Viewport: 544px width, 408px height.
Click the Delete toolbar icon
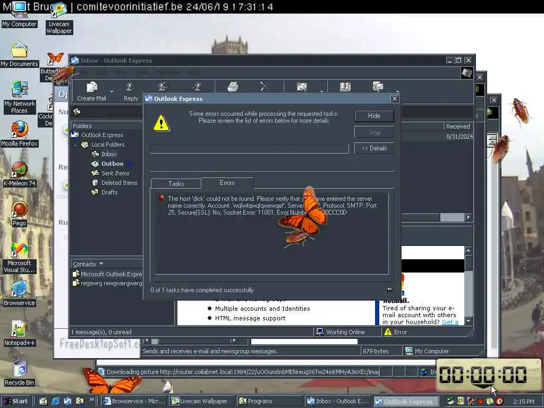[x=264, y=87]
